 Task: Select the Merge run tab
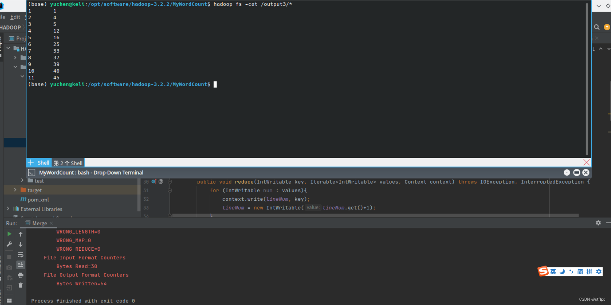coord(39,223)
